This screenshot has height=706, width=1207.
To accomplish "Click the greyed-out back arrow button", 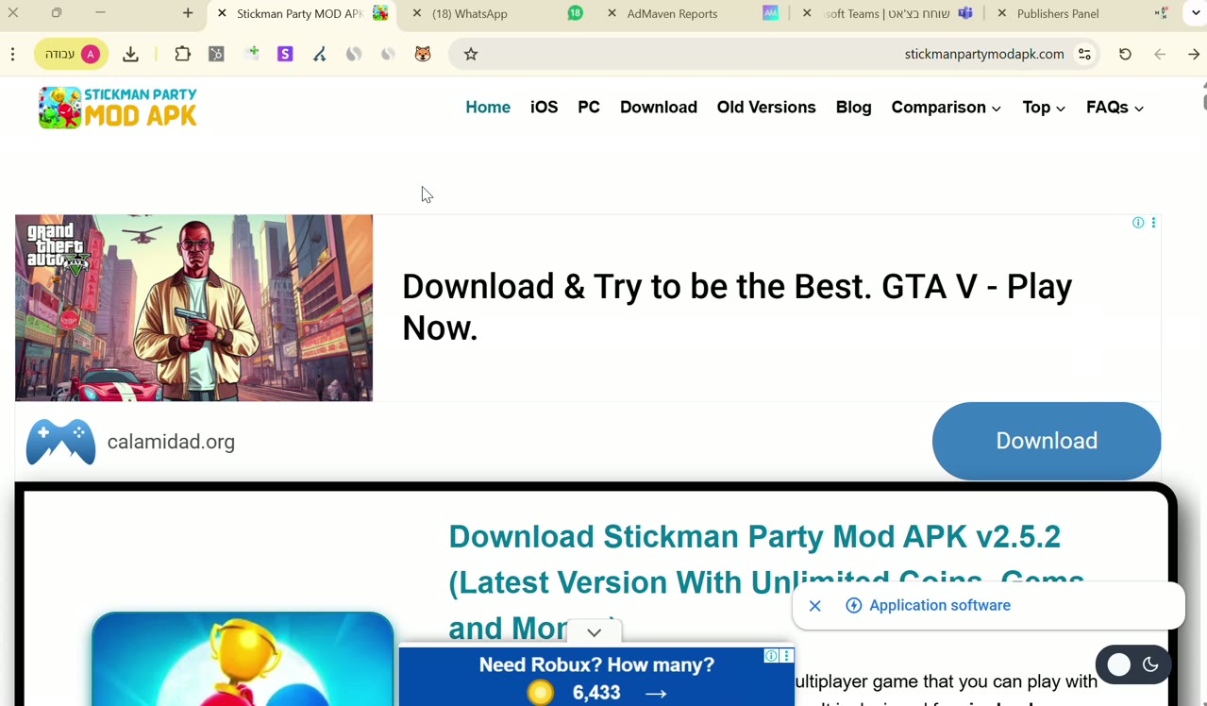I will pyautogui.click(x=1160, y=55).
